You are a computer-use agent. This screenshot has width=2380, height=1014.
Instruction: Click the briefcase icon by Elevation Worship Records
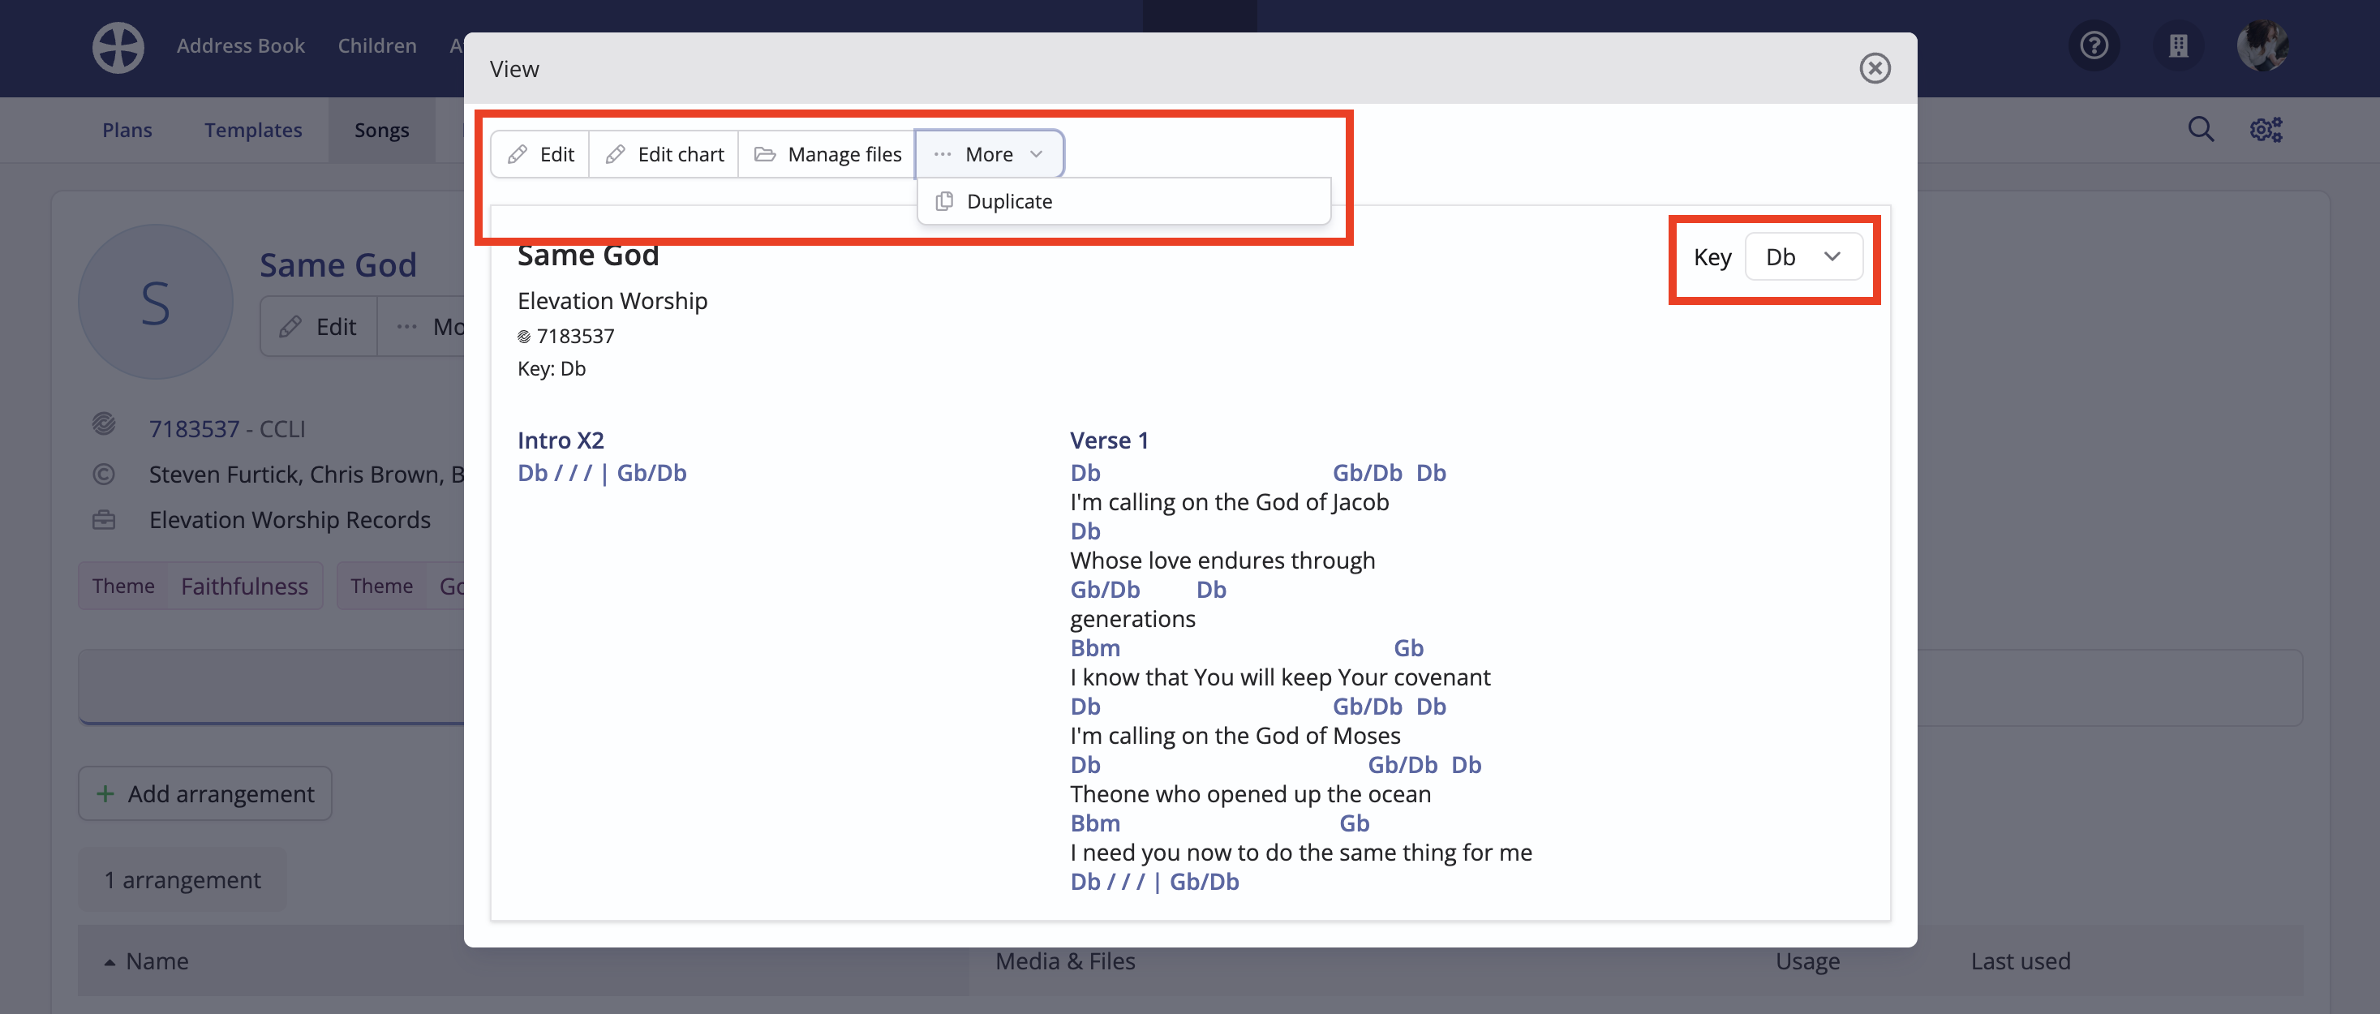coord(104,521)
